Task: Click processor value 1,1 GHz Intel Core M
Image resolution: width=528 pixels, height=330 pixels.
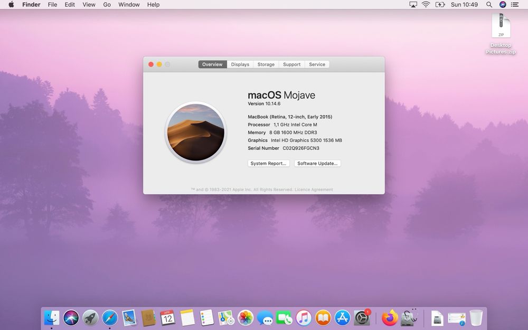Action: pos(295,125)
